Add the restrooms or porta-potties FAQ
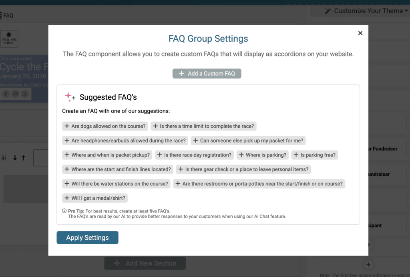Screen dimensions: 410x277 (259, 184)
